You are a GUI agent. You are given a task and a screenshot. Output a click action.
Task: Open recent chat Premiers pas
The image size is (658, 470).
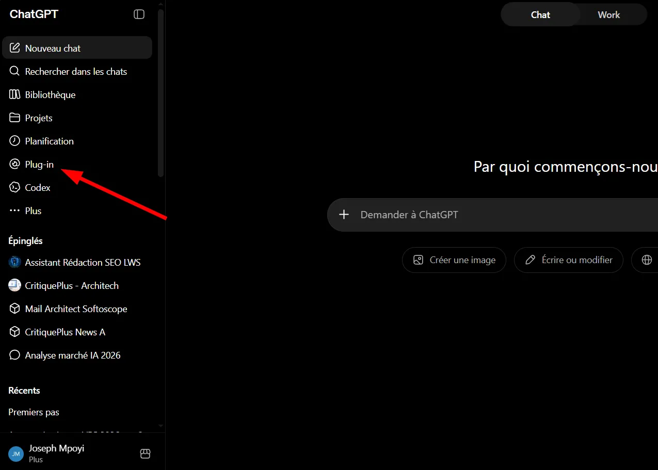coord(77,412)
